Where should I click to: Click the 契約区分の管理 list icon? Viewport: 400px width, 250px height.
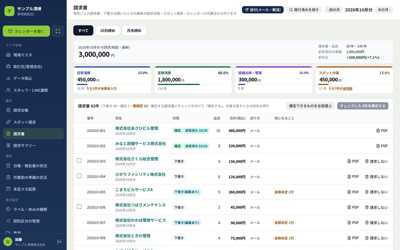pyautogui.click(x=8, y=221)
